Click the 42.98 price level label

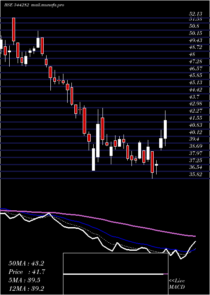[x=196, y=104]
